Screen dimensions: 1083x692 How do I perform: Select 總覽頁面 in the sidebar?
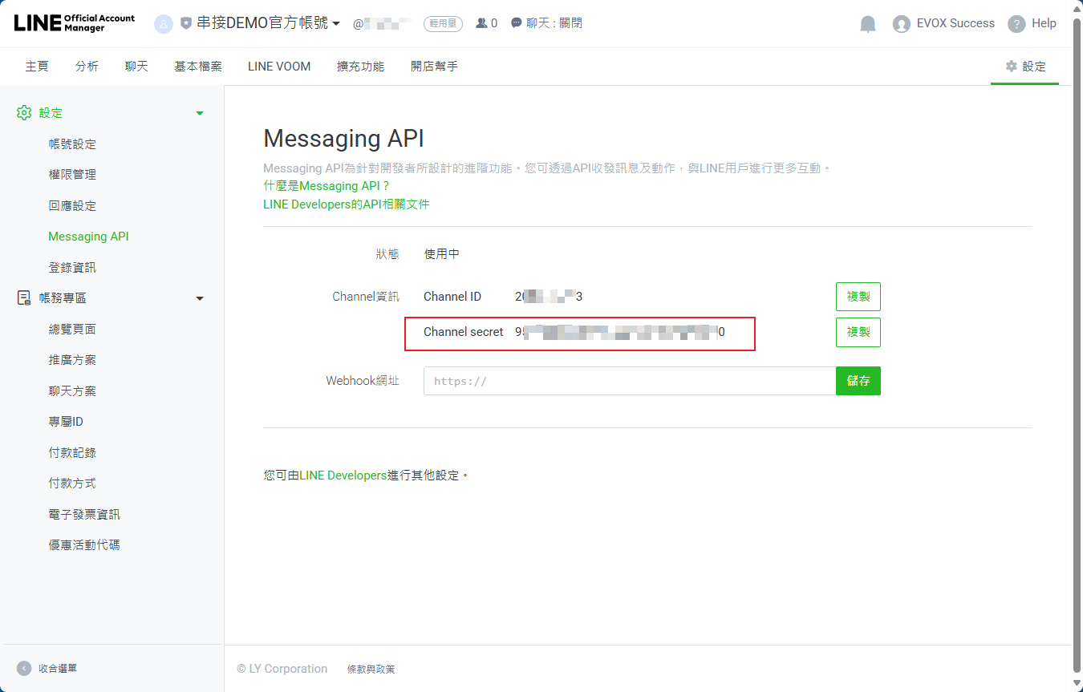[x=72, y=330]
